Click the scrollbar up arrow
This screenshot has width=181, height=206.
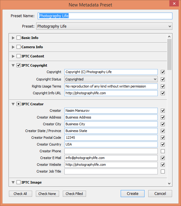coord(169,37)
